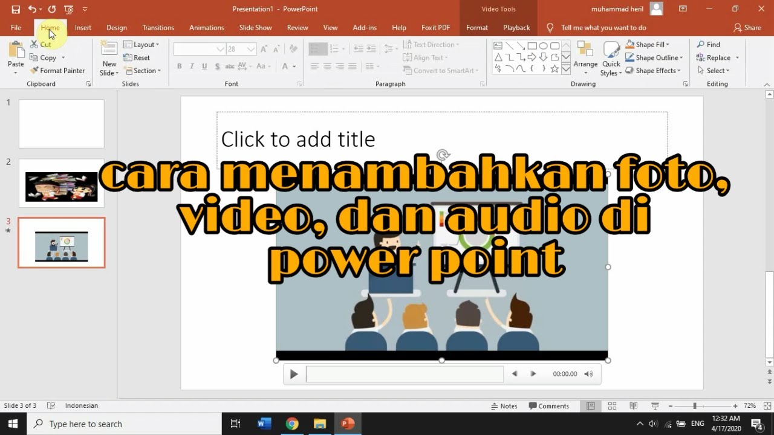Pick the triangle shape in the gallery

click(498, 57)
